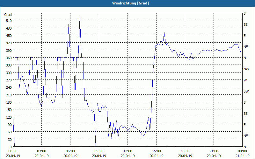Click the E compass label level with 90
This screenshot has height=159, width=255.
[244, 125]
